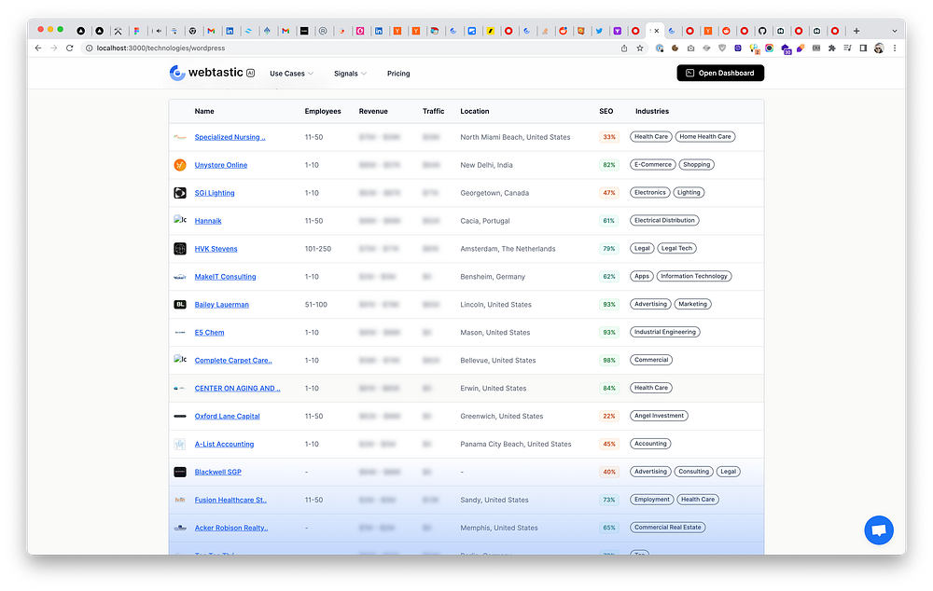
Task: Click the Home Health Care tag
Action: tap(705, 137)
